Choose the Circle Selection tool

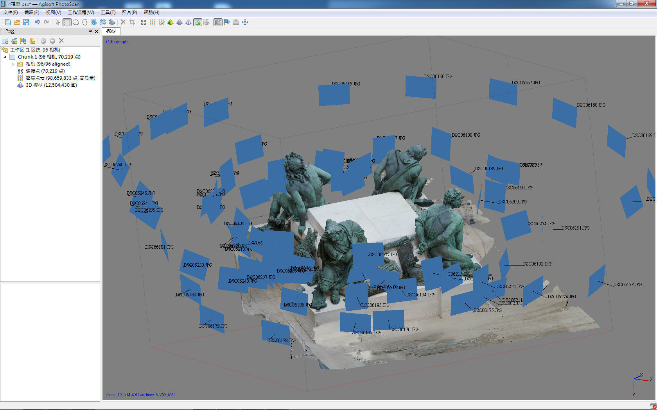click(x=76, y=22)
